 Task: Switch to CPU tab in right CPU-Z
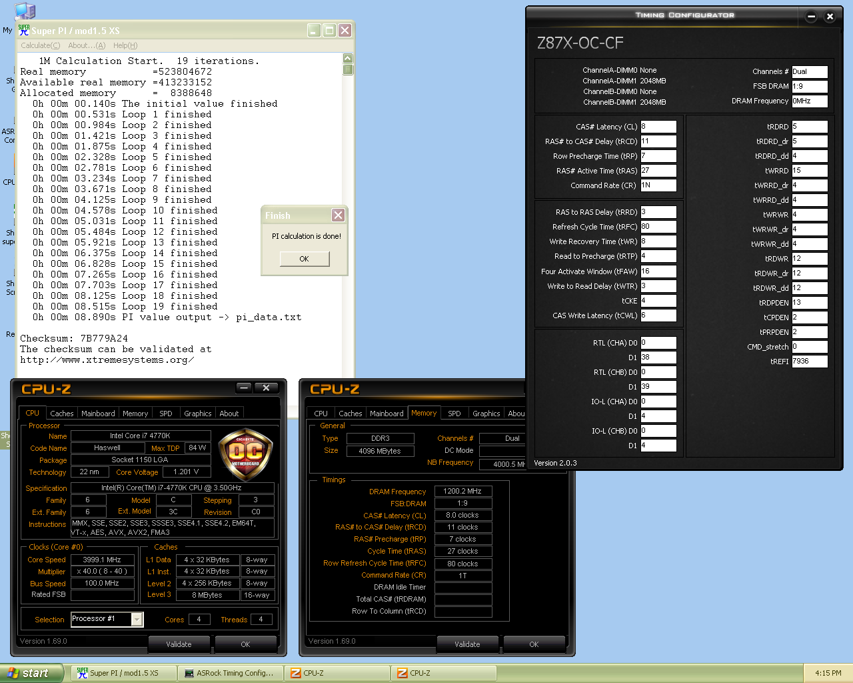coord(321,414)
